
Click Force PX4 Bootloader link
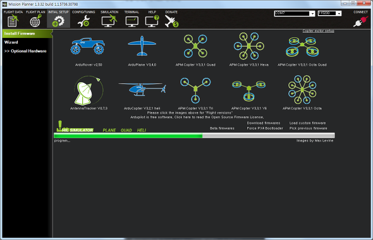tap(265, 128)
